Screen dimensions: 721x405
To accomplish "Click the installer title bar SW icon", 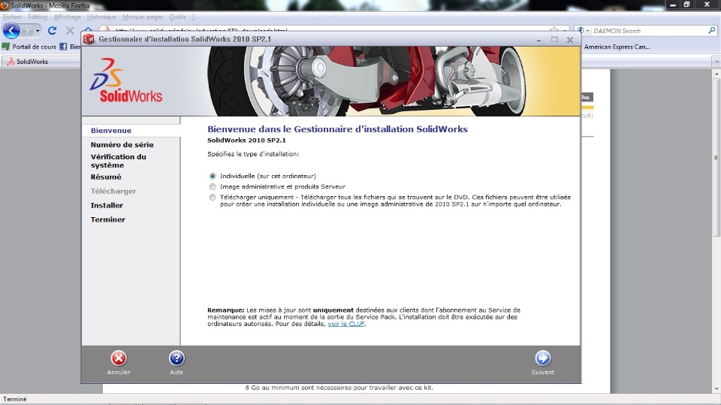I will [x=89, y=39].
